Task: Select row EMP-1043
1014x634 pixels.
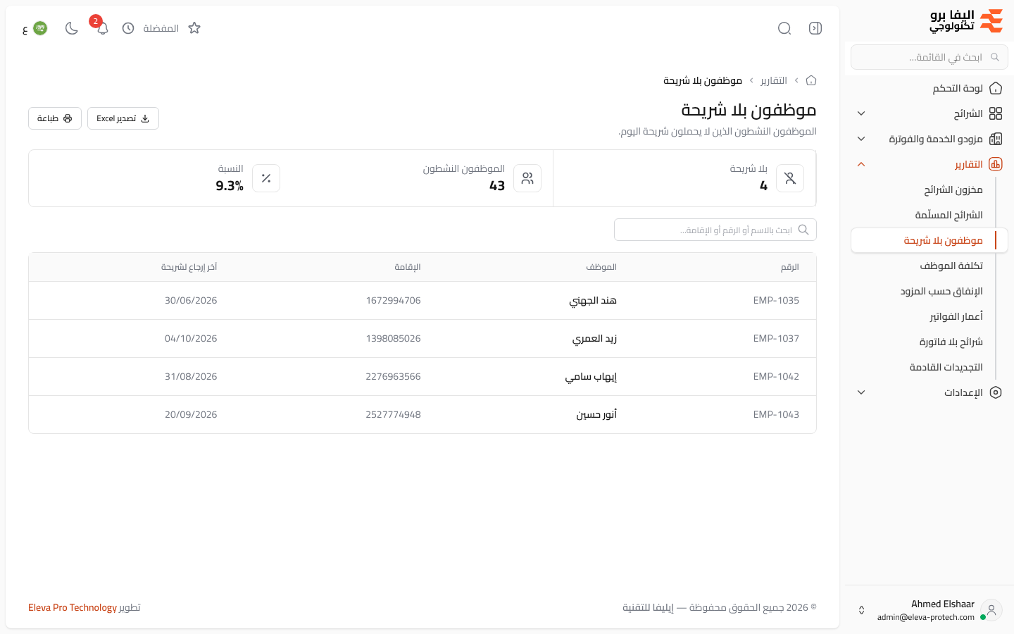Action: (423, 414)
